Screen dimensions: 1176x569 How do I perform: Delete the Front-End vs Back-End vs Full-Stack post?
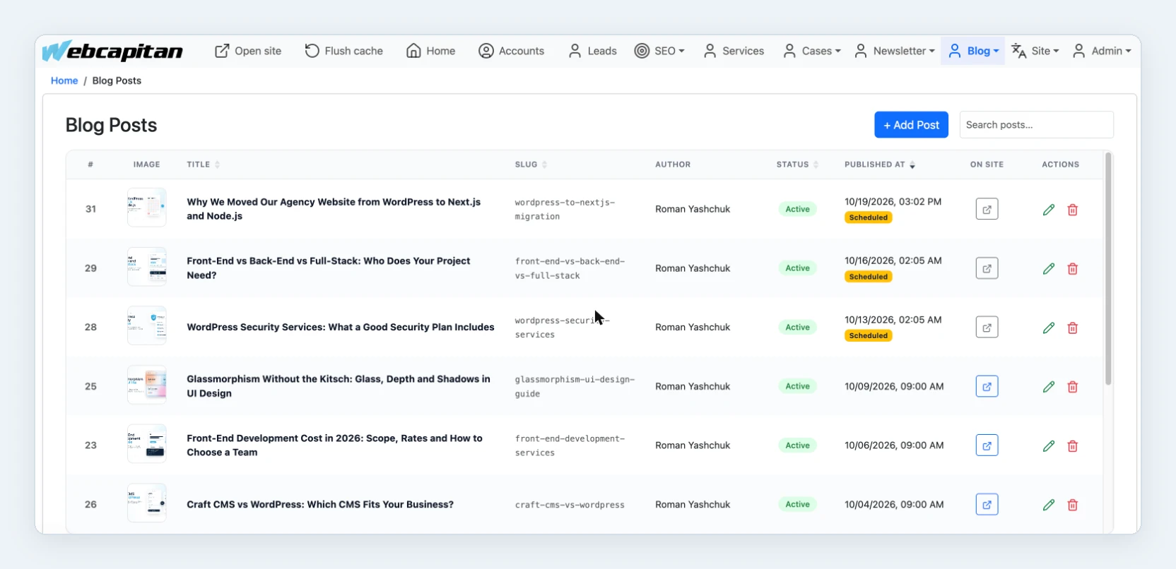click(1073, 269)
